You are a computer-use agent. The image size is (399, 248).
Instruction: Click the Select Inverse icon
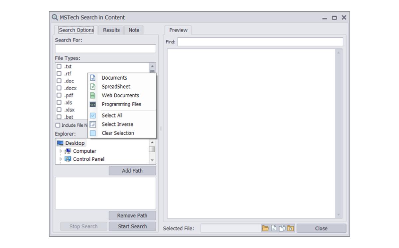pyautogui.click(x=93, y=124)
